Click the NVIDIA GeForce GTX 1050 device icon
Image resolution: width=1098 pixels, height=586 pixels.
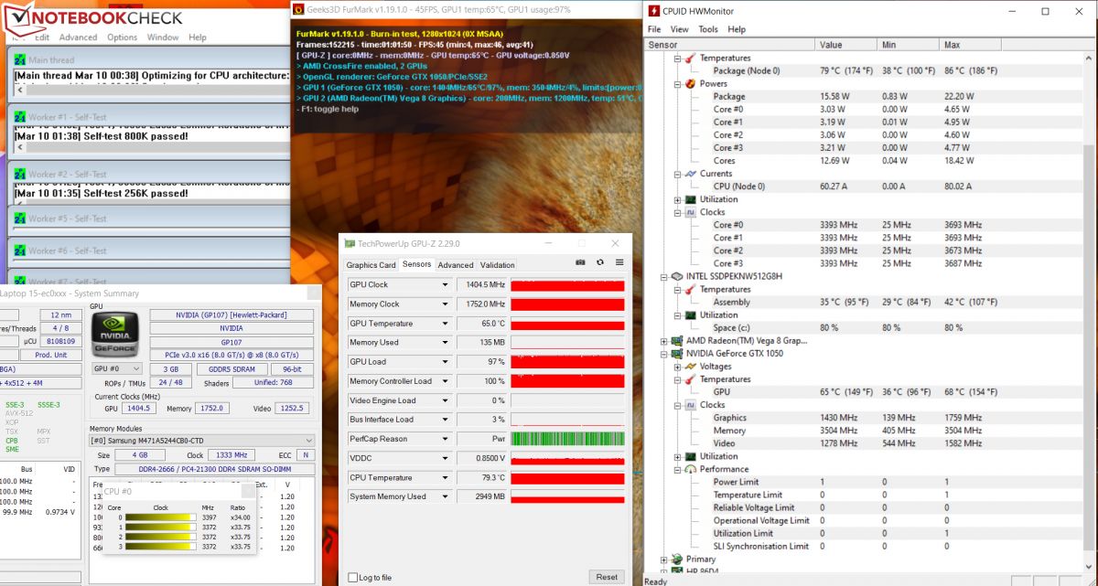click(677, 353)
